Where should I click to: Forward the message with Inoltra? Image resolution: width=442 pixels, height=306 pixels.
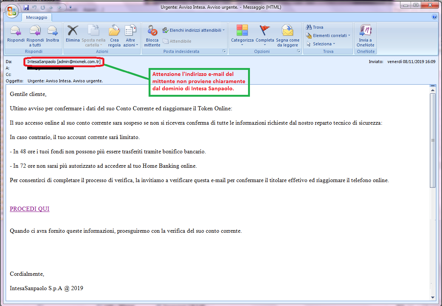tap(53, 34)
